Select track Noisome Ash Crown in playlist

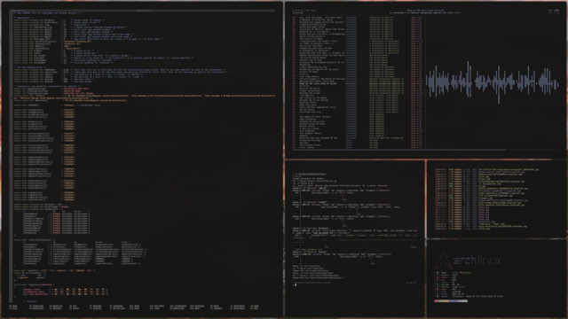[x=310, y=93]
